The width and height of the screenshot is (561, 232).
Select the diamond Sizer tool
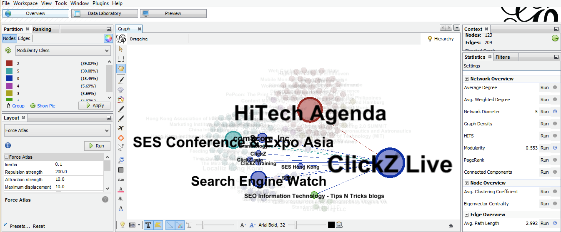point(121,90)
